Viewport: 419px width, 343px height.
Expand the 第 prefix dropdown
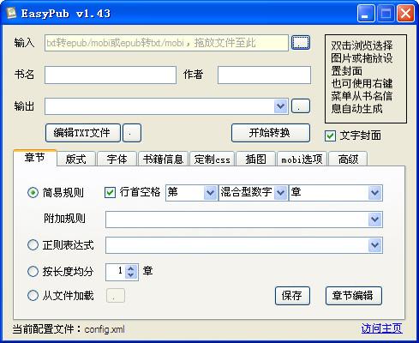click(x=210, y=193)
